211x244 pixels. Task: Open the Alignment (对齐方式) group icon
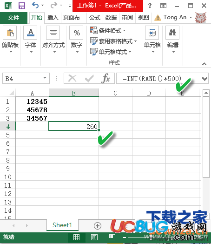(x=53, y=33)
